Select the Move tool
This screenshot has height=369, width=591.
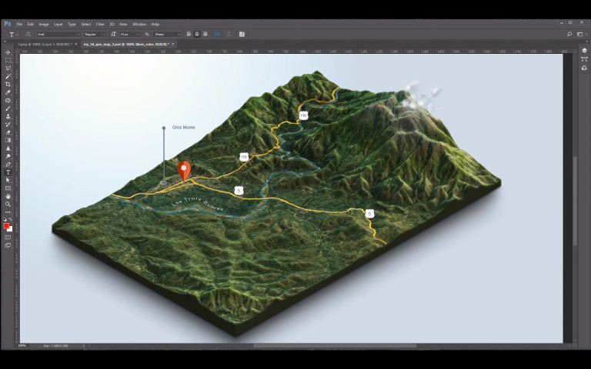(x=8, y=52)
